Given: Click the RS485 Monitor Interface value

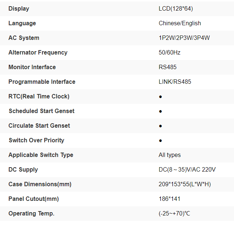Looking at the screenshot, I should [x=167, y=67].
